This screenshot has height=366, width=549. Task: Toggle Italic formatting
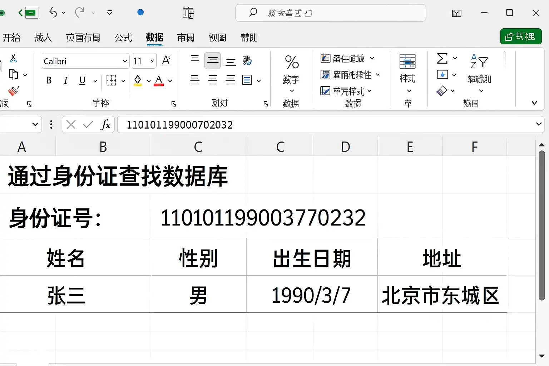[x=65, y=80]
